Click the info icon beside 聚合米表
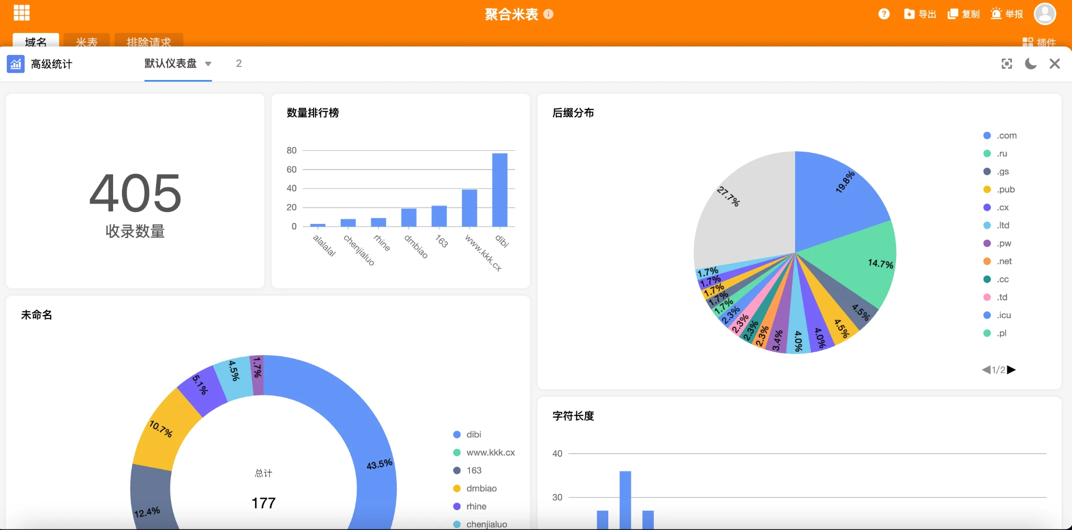 pos(549,14)
